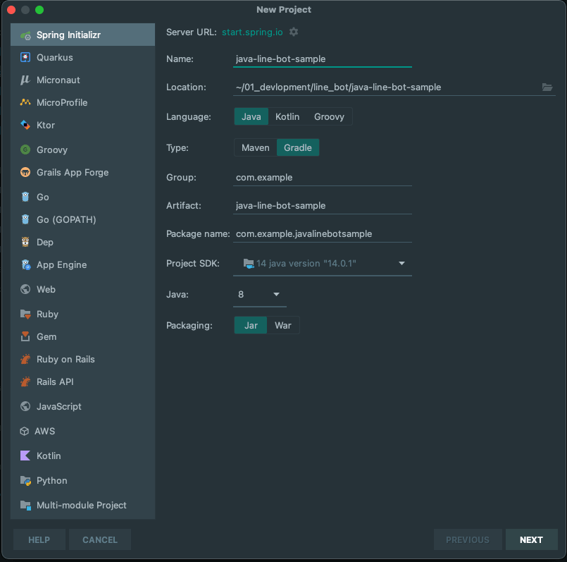Browse for location with folder icon
The image size is (567, 562).
point(547,87)
